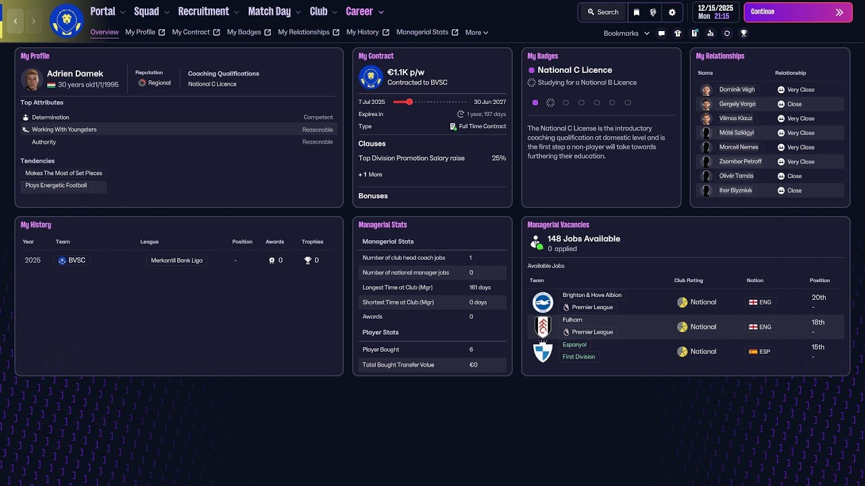Screen dimensions: 865x486
Task: Click the Search button
Action: tap(603, 12)
